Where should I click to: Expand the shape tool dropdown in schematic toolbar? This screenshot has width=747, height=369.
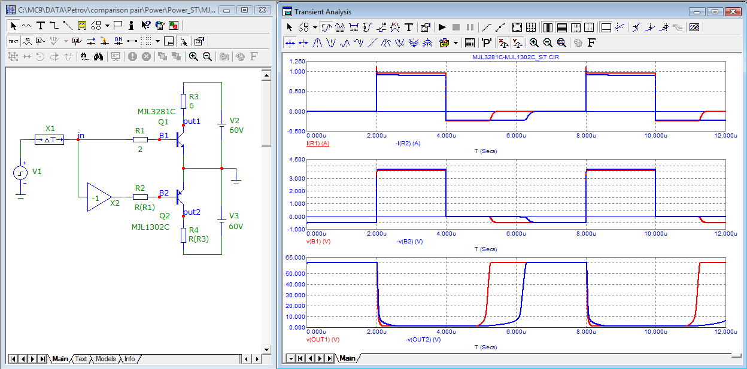pyautogui.click(x=107, y=26)
